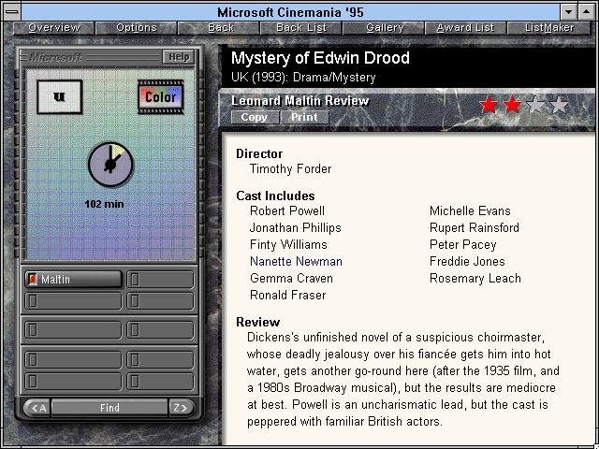Open the Back List
The image size is (599, 449).
[x=301, y=28]
